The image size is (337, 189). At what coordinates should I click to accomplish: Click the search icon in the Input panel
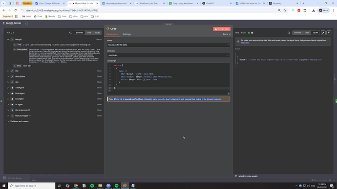pos(70,33)
